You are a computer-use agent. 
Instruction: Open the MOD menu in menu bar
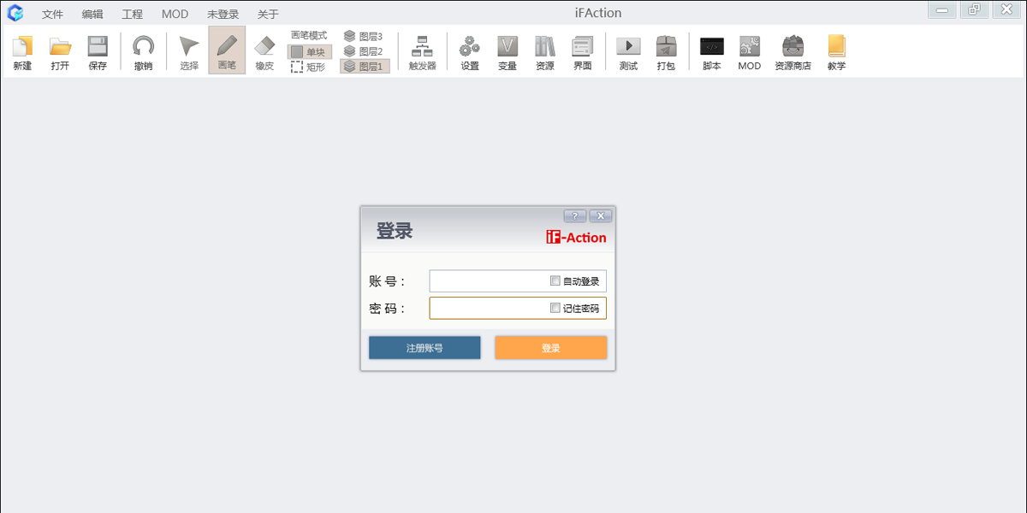175,14
